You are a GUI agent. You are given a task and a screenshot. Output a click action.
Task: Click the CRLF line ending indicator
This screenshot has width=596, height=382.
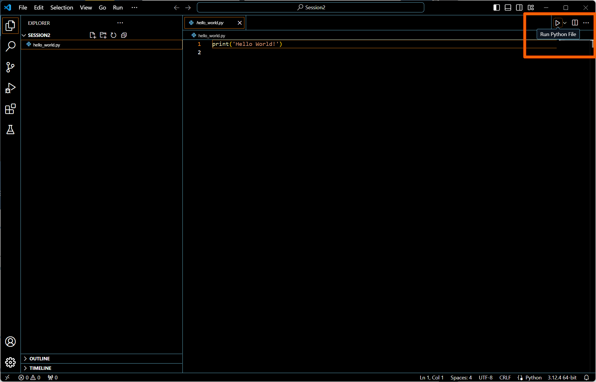(x=505, y=377)
